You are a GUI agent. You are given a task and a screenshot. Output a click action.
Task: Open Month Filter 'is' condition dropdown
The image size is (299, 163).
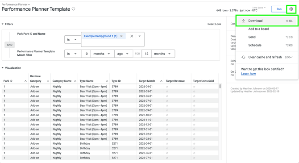point(73,54)
